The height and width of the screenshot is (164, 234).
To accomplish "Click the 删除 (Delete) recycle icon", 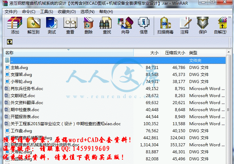I will [x=89, y=22].
